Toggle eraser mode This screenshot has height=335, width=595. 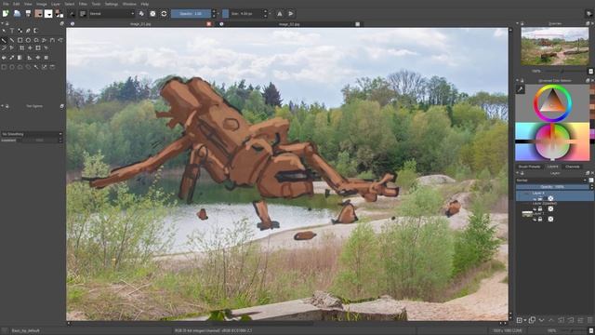141,13
